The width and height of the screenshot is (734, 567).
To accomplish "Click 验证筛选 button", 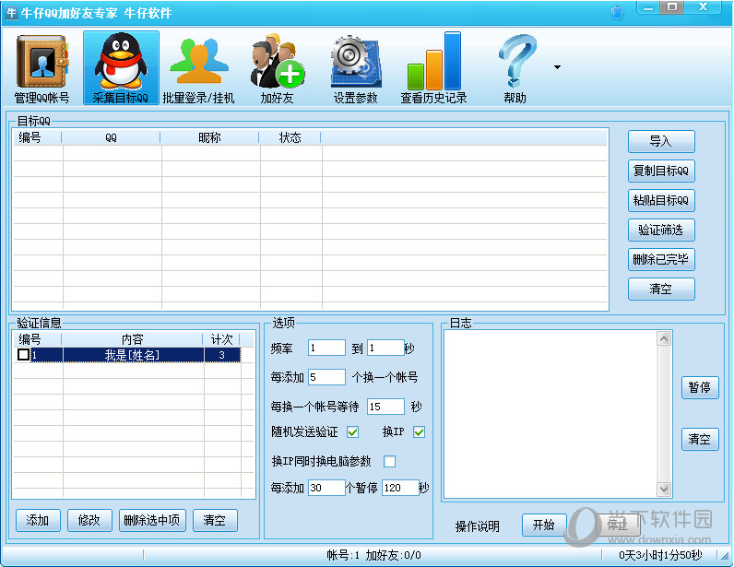I will [661, 230].
